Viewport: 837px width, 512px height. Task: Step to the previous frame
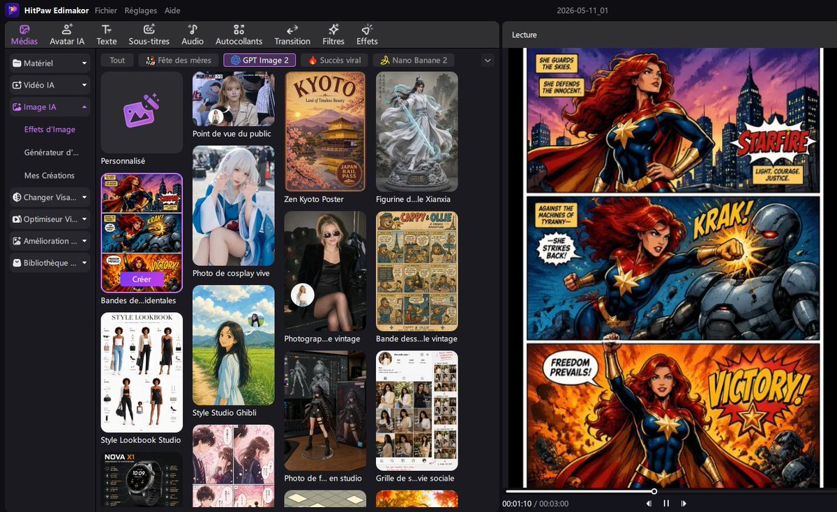tap(649, 503)
